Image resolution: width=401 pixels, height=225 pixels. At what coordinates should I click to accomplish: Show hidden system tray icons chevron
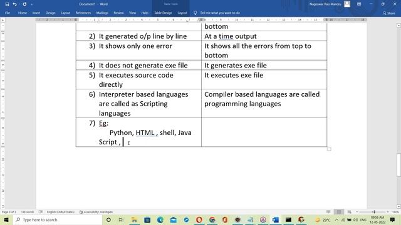[x=336, y=219]
